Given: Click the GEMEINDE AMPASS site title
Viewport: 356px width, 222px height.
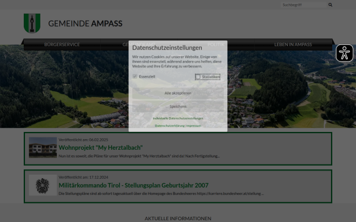Looking at the screenshot, I should coord(85,23).
